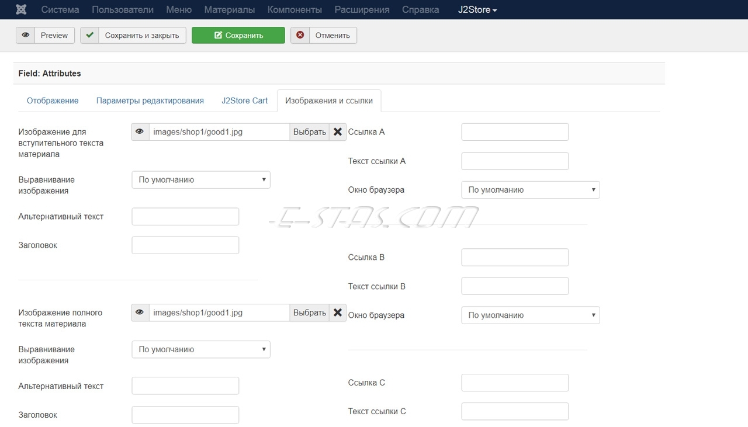Click Выбрать for full text image

pos(310,313)
